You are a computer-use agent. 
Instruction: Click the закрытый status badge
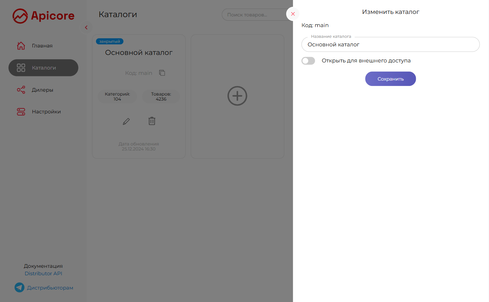tap(110, 41)
